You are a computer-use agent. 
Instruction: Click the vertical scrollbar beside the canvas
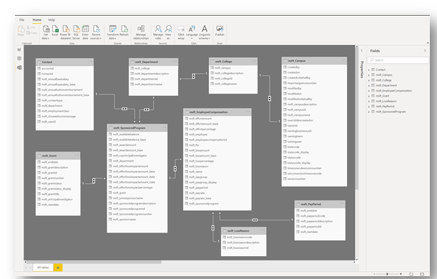tap(356, 119)
